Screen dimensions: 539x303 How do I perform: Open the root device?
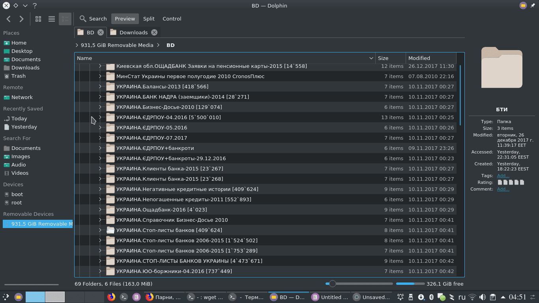pos(17,202)
